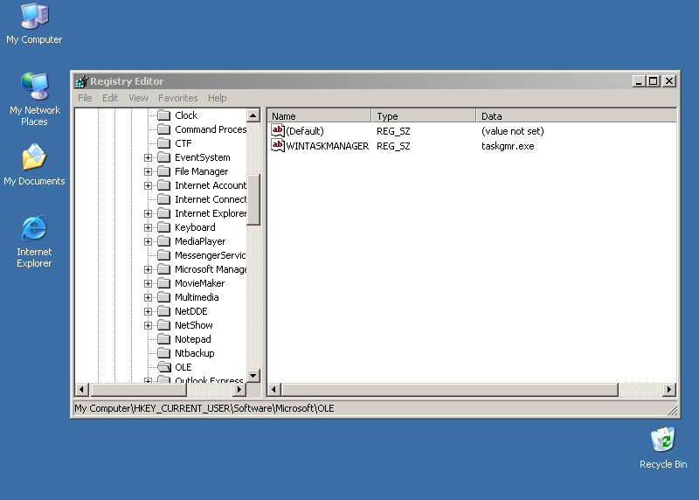Expand the Multimedia key
The height and width of the screenshot is (500, 699).
click(148, 297)
